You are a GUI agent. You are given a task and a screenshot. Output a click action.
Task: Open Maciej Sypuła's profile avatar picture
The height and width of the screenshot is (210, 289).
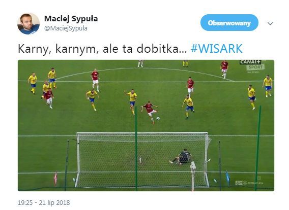pyautogui.click(x=28, y=23)
